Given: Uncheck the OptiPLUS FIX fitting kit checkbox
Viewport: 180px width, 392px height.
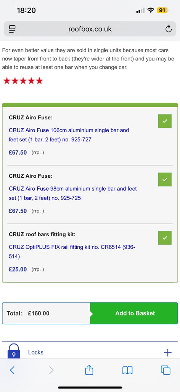Looking at the screenshot, I should coord(165,238).
